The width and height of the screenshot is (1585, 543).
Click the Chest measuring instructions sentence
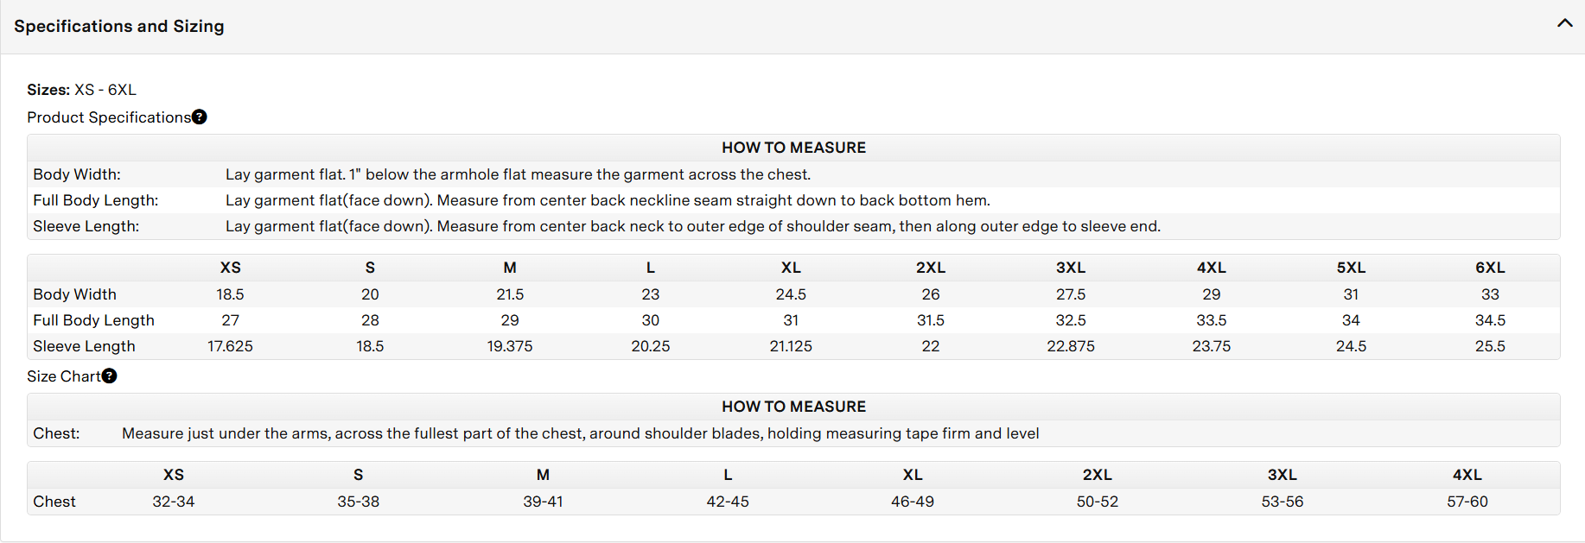pyautogui.click(x=580, y=433)
